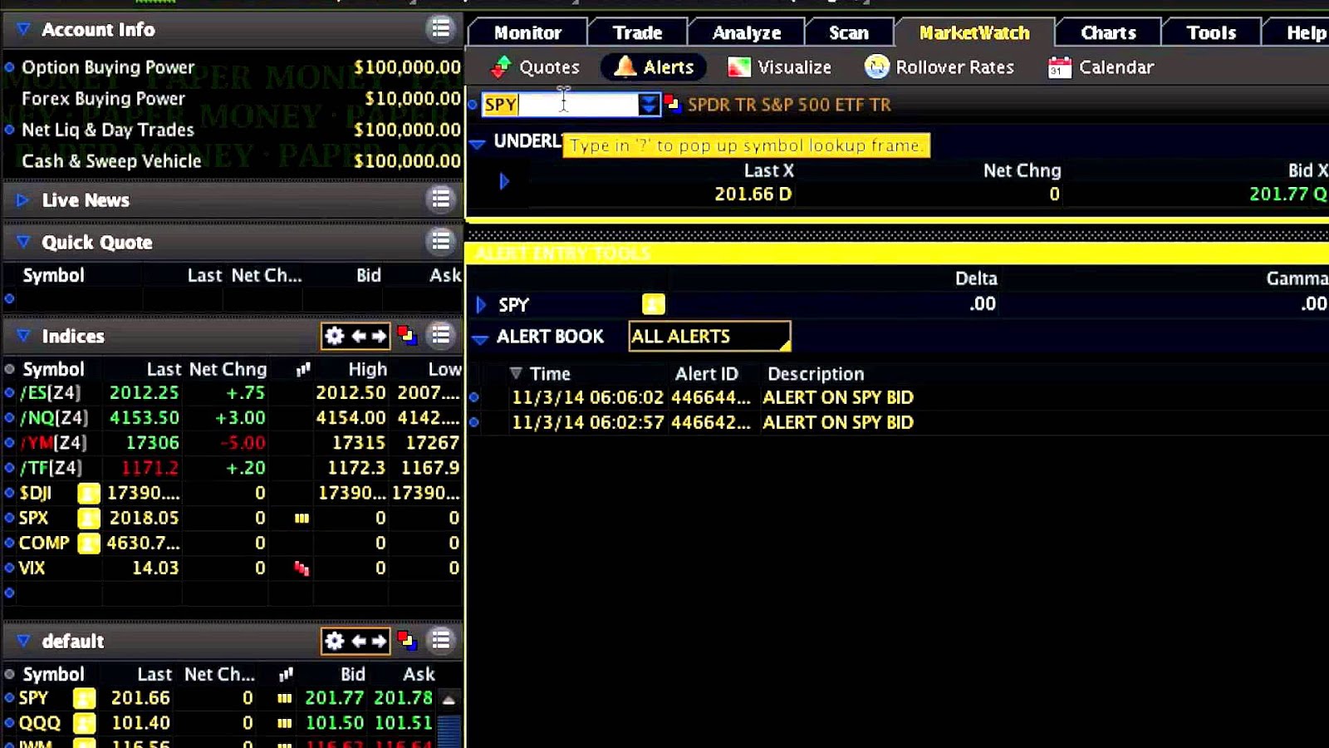This screenshot has height=748, width=1329.
Task: Open the symbol lookup dropdown arrow
Action: coord(647,105)
